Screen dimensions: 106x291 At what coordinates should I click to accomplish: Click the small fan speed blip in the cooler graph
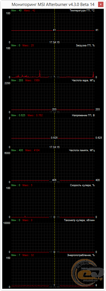pos(25,216)
